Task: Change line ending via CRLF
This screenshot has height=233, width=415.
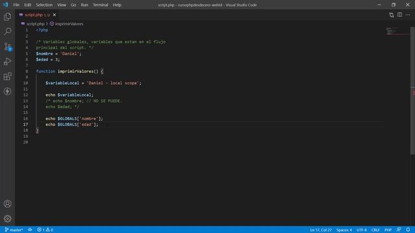Action: tap(375, 230)
